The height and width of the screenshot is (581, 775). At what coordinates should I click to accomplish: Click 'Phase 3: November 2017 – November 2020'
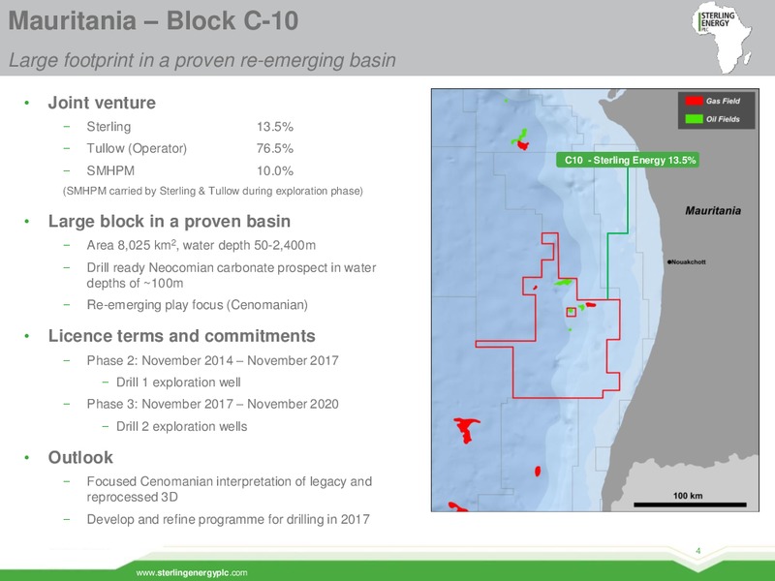(212, 404)
